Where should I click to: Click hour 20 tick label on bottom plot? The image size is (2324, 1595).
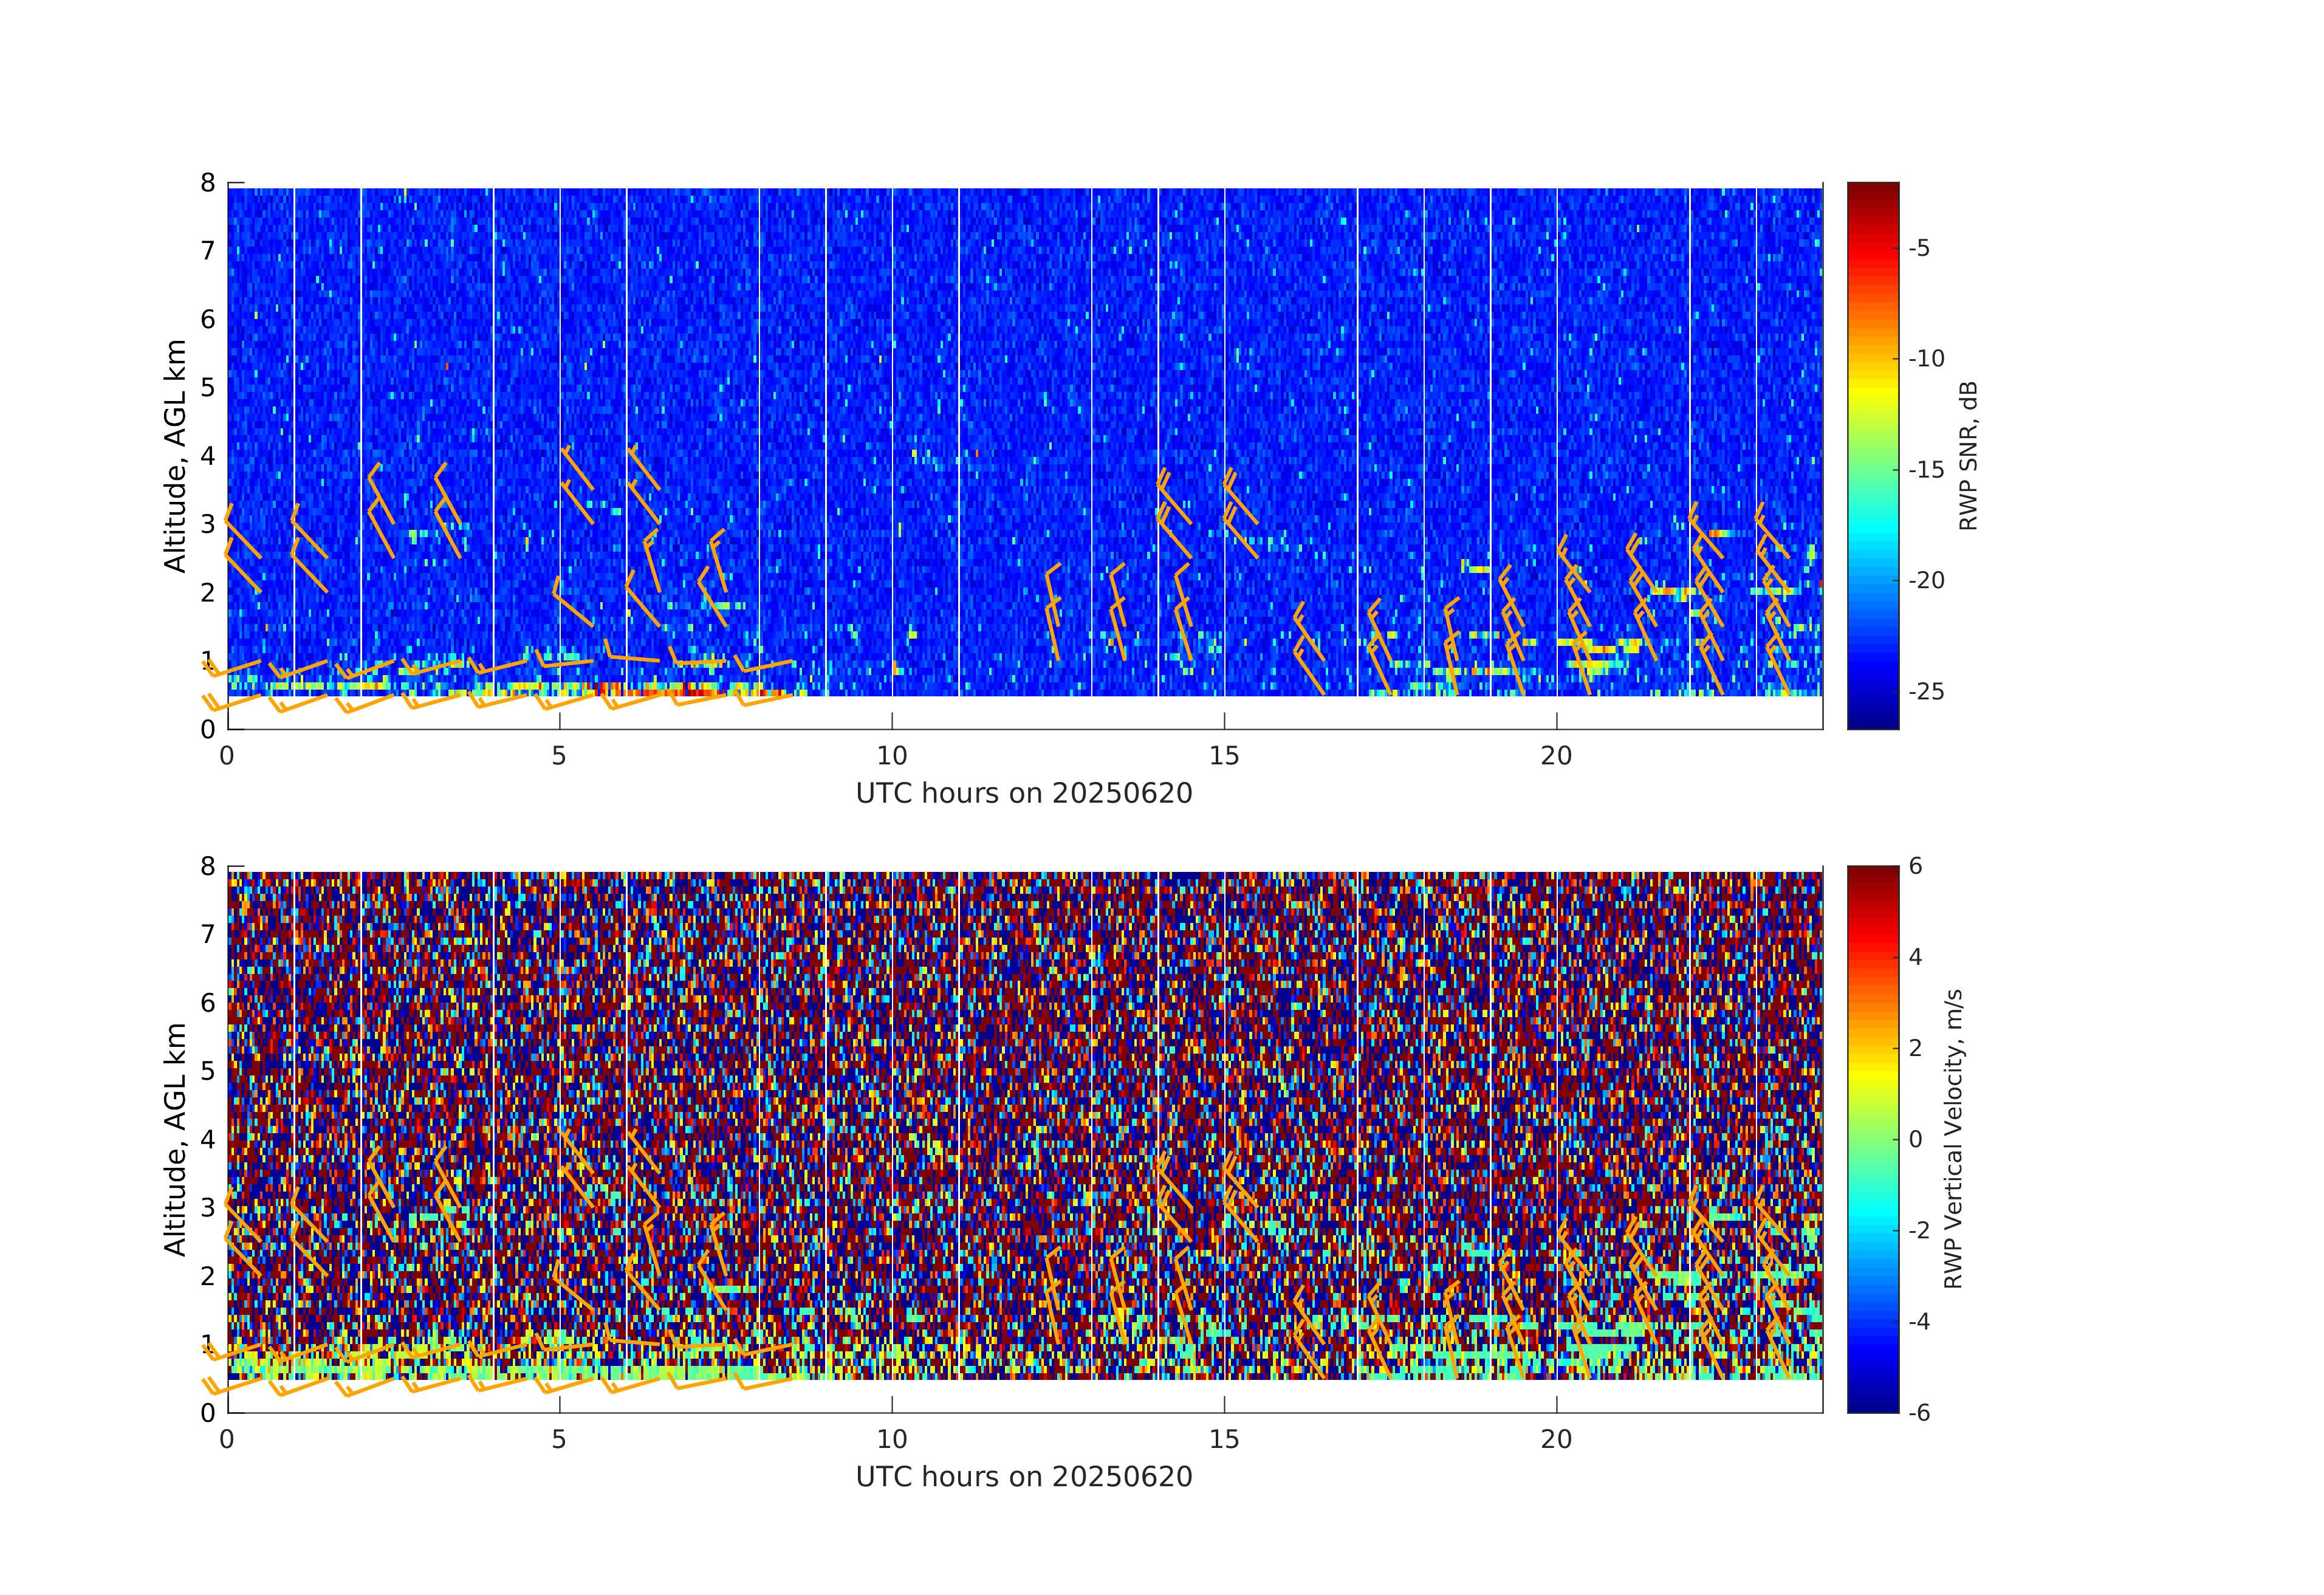click(1556, 1439)
